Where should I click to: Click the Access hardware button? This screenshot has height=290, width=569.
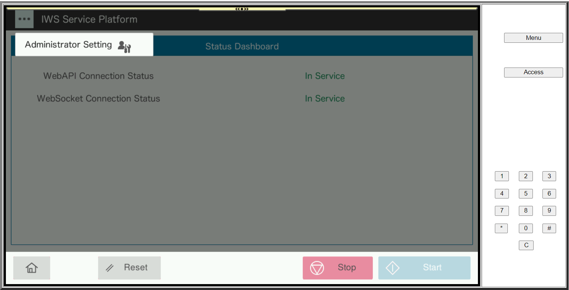coord(533,72)
